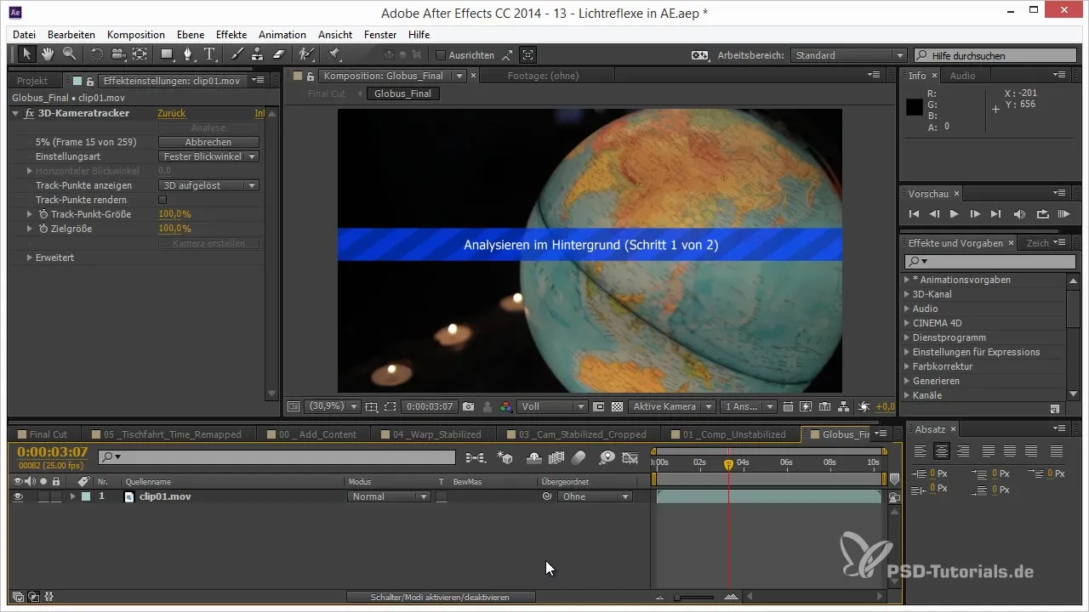Viewport: 1089px width, 612px height.
Task: Select the Rotation tool
Action: tap(97, 54)
